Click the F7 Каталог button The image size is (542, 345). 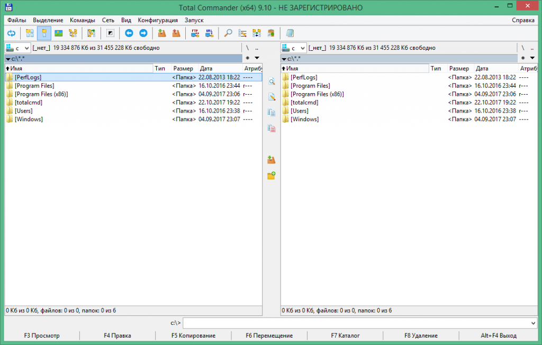pos(345,335)
